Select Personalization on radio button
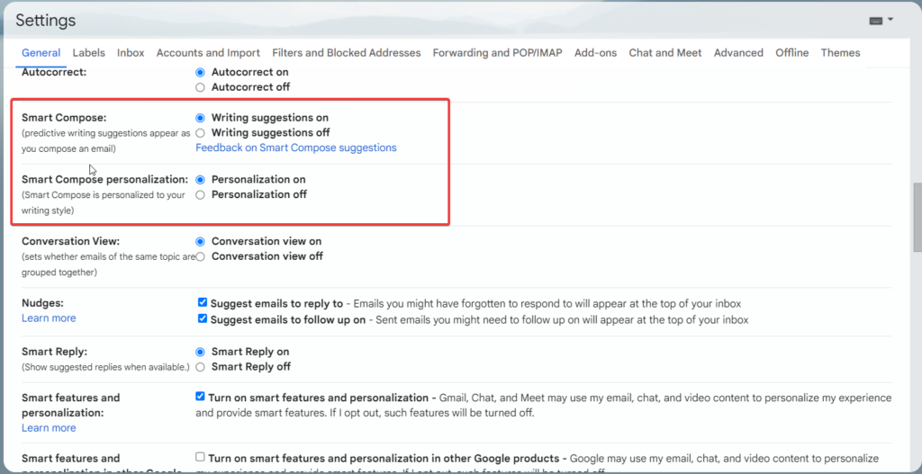Screen dimensions: 922x474 point(200,180)
